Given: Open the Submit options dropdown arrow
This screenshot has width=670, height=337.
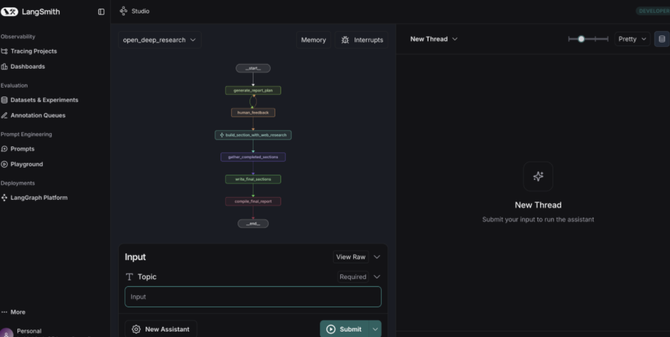Looking at the screenshot, I should tap(375, 329).
